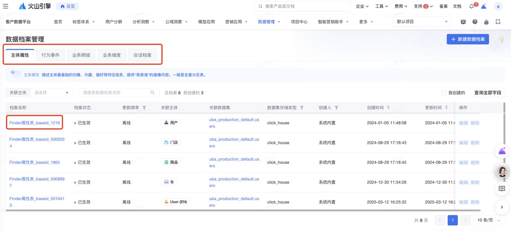The width and height of the screenshot is (511, 231).
Task: Sort by 创建时间 column arrows
Action: click(388, 108)
